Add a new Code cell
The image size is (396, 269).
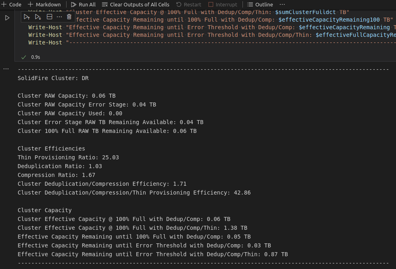click(11, 4)
